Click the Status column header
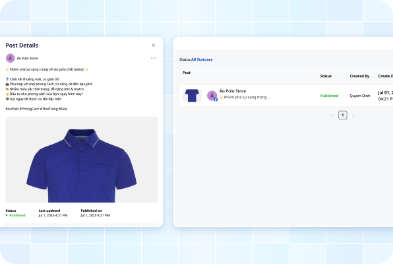Screen dimensions: 393x264 click(326, 76)
